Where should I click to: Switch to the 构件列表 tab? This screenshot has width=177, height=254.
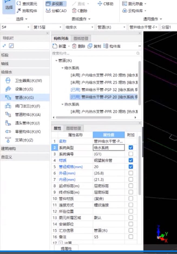coord(61,38)
